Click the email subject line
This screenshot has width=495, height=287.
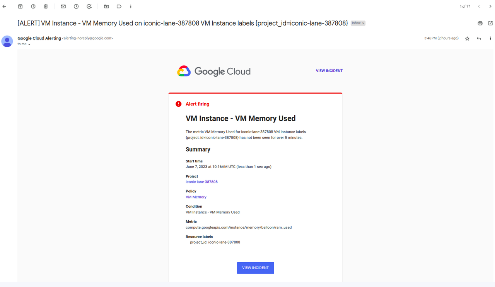(x=183, y=23)
